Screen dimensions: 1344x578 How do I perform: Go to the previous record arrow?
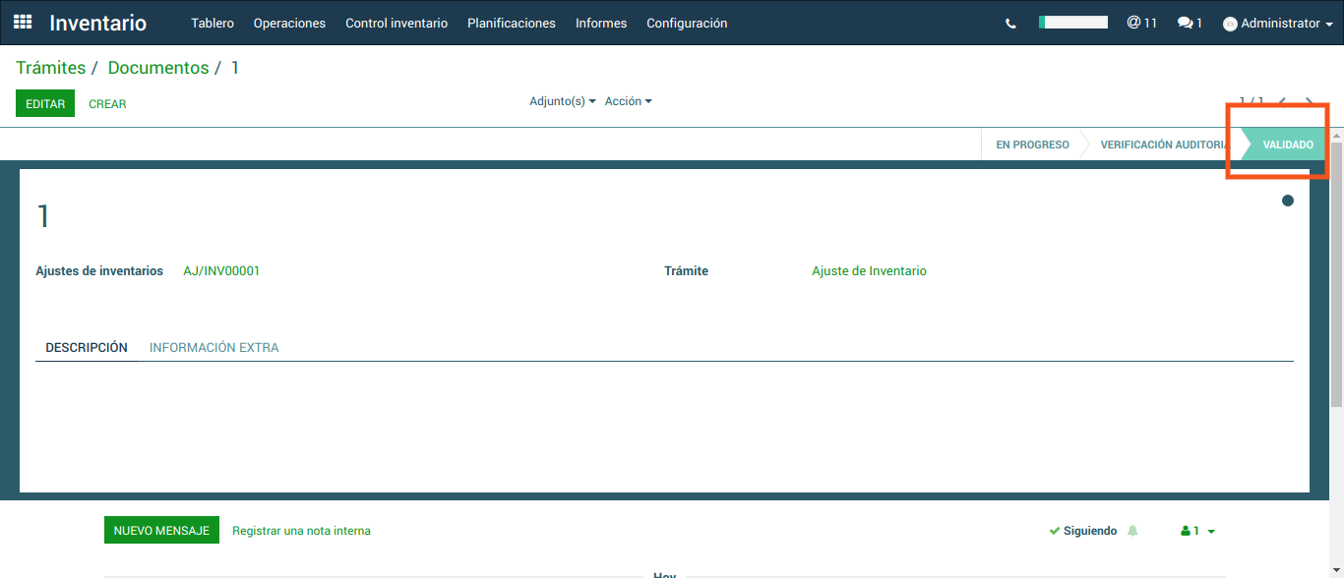[1282, 101]
